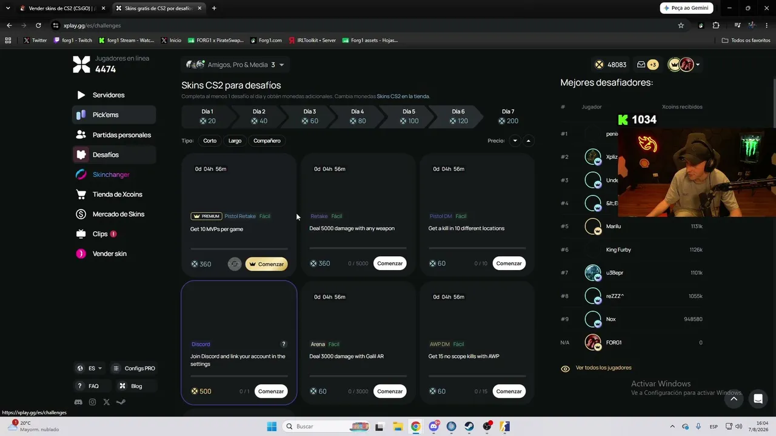Viewport: 776px width, 436px height.
Task: Open the weather widget on taskbar
Action: pyautogui.click(x=35, y=426)
